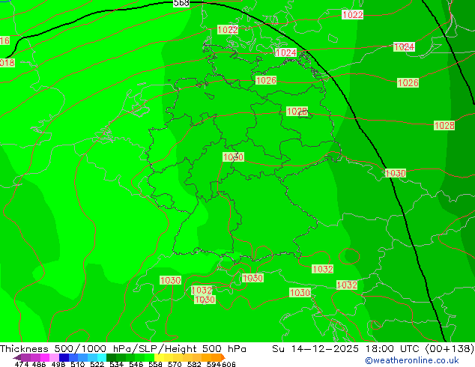Click the legend value 570
Image resolution: width=475 pixels, height=367 pixels.
tap(175, 364)
